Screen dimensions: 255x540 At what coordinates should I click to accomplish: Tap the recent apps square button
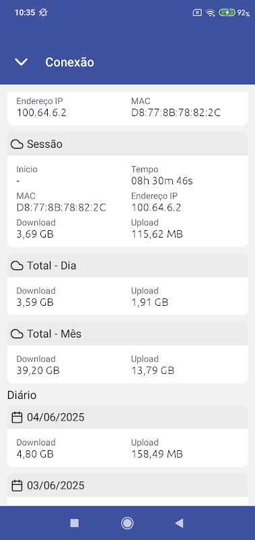pos(75,524)
